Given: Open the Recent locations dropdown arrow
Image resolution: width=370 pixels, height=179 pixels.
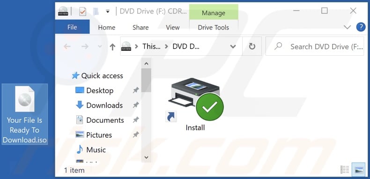Looking at the screenshot, I should pos(100,47).
